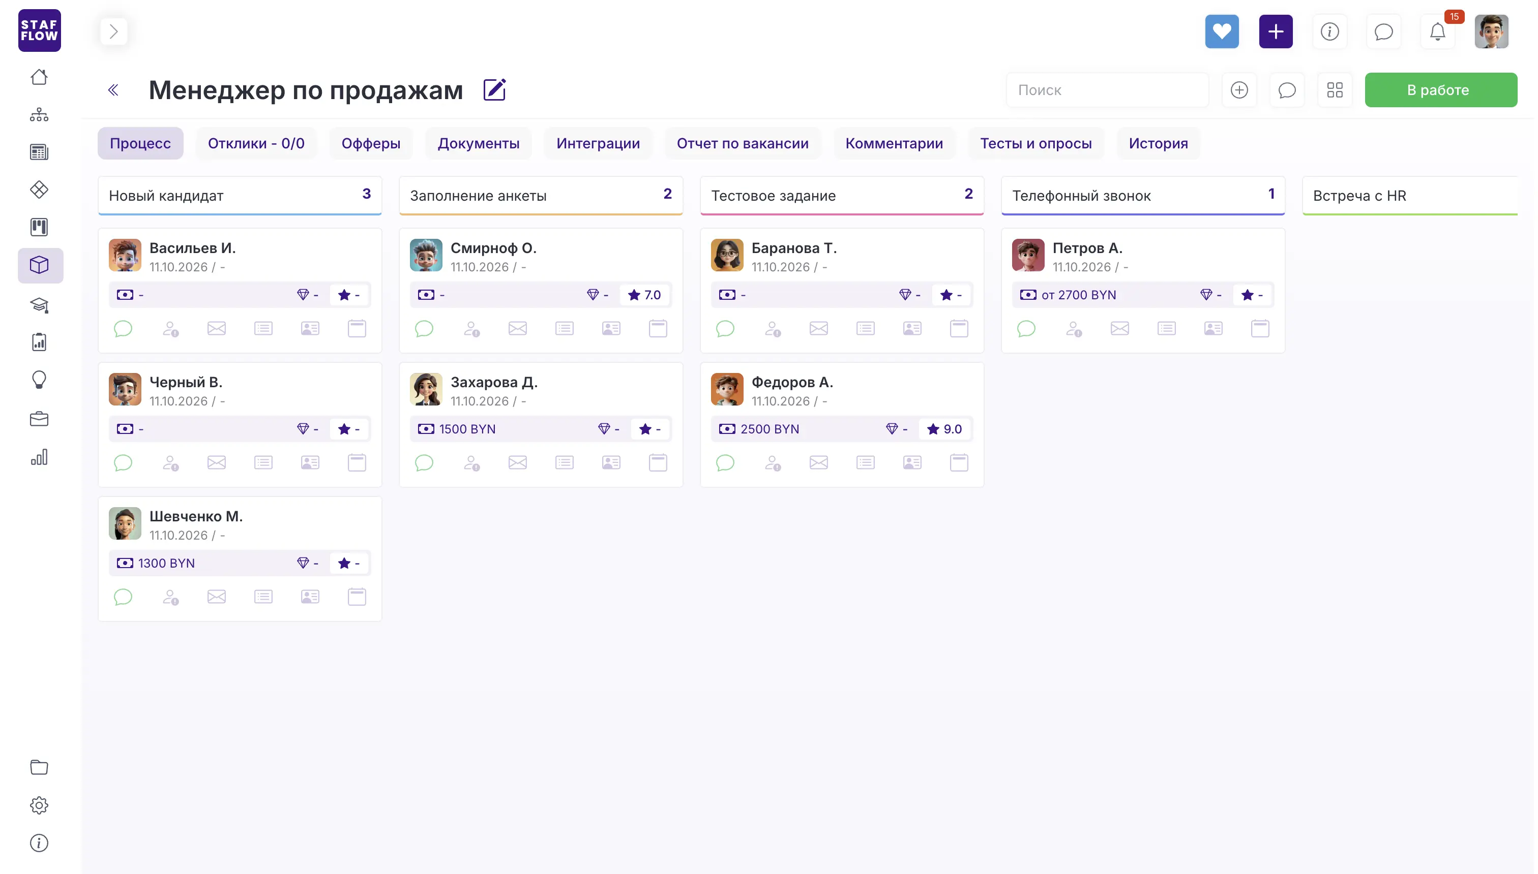Open the top bar chat bubble icon

pos(1383,31)
